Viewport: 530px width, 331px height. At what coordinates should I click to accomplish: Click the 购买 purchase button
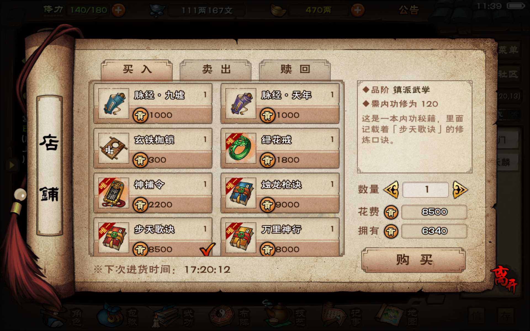[414, 260]
